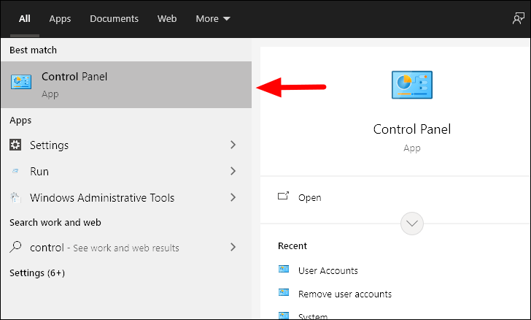The width and height of the screenshot is (531, 320).
Task: Click the Settings (6+) category header
Action: [37, 273]
